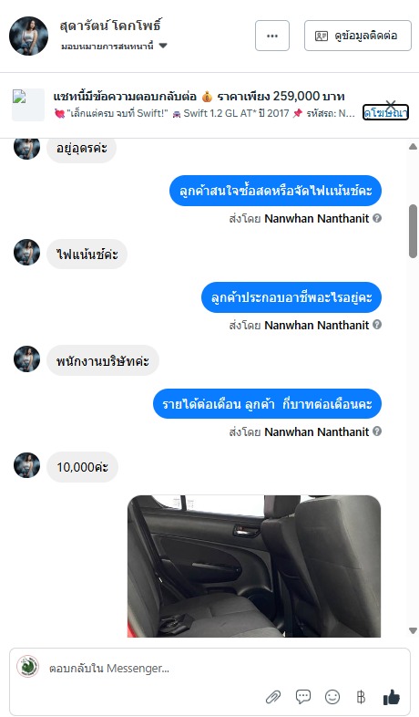Click the baht payment request icon
This screenshot has height=717, width=419.
click(361, 697)
